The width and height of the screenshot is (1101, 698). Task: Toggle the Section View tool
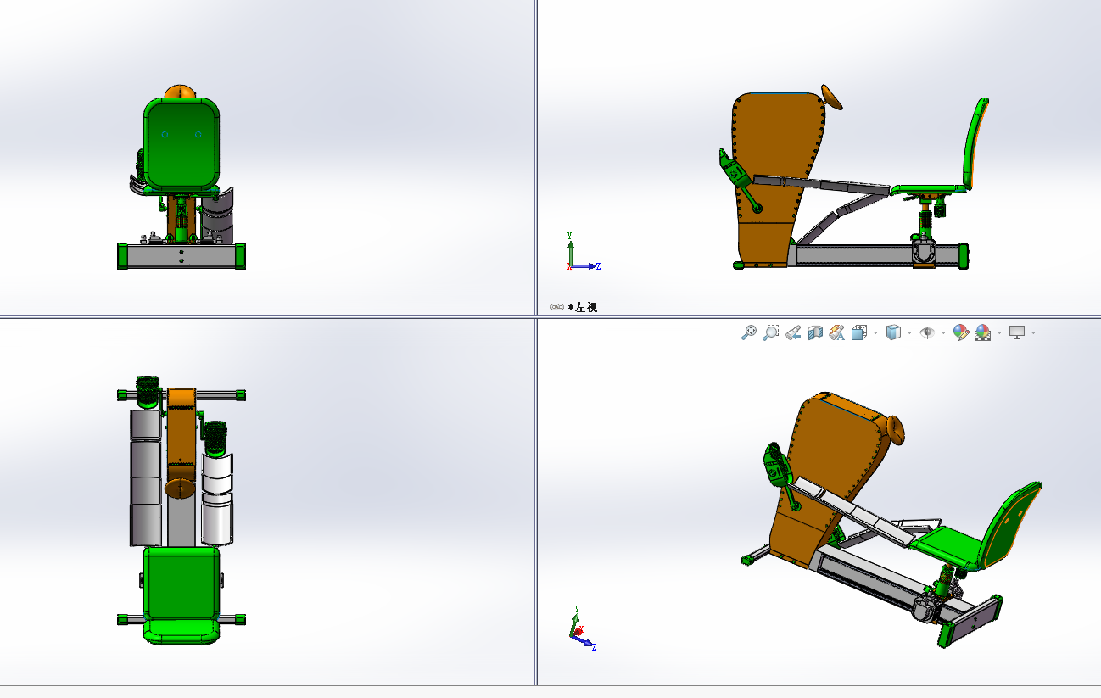coord(815,332)
